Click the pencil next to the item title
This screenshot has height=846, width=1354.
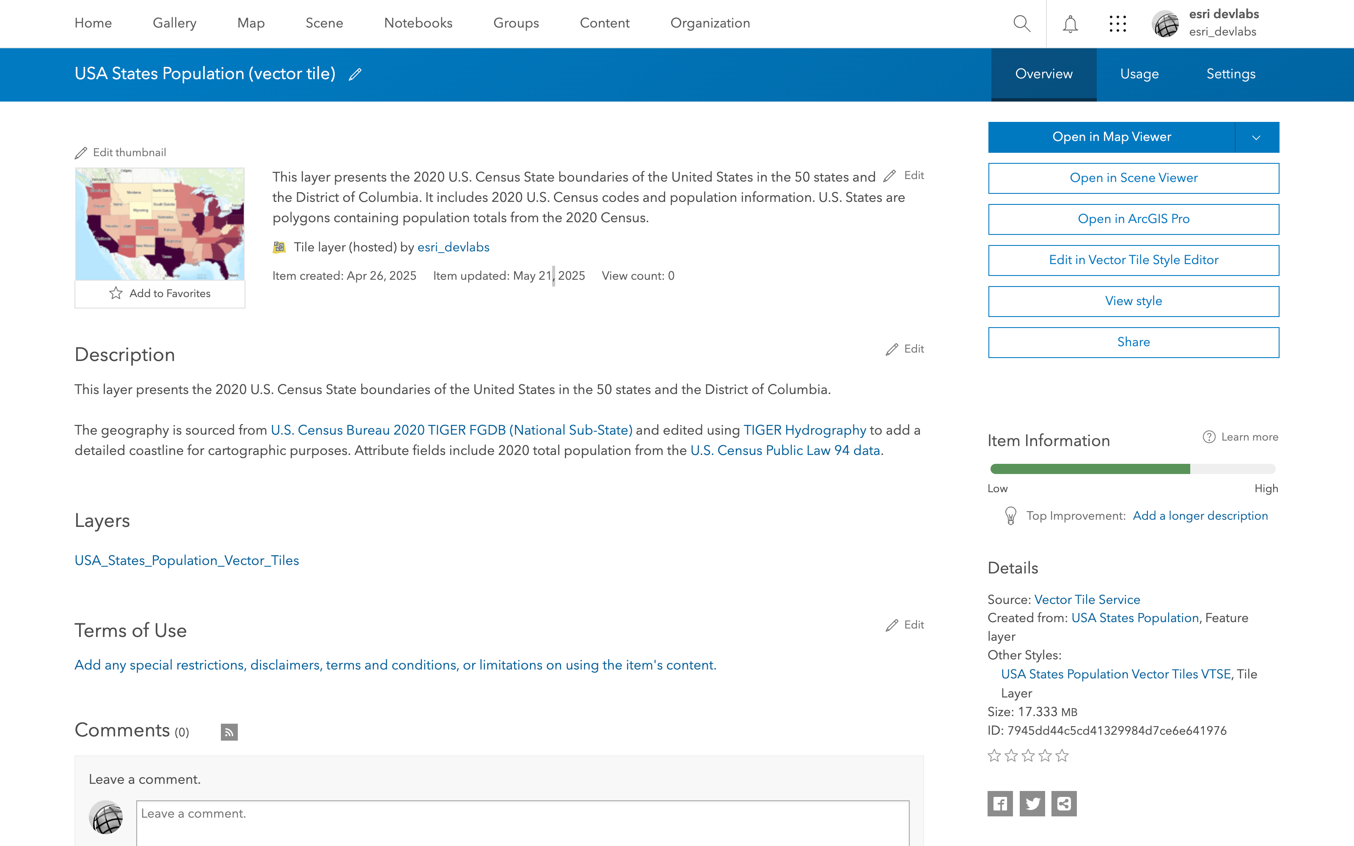[355, 74]
